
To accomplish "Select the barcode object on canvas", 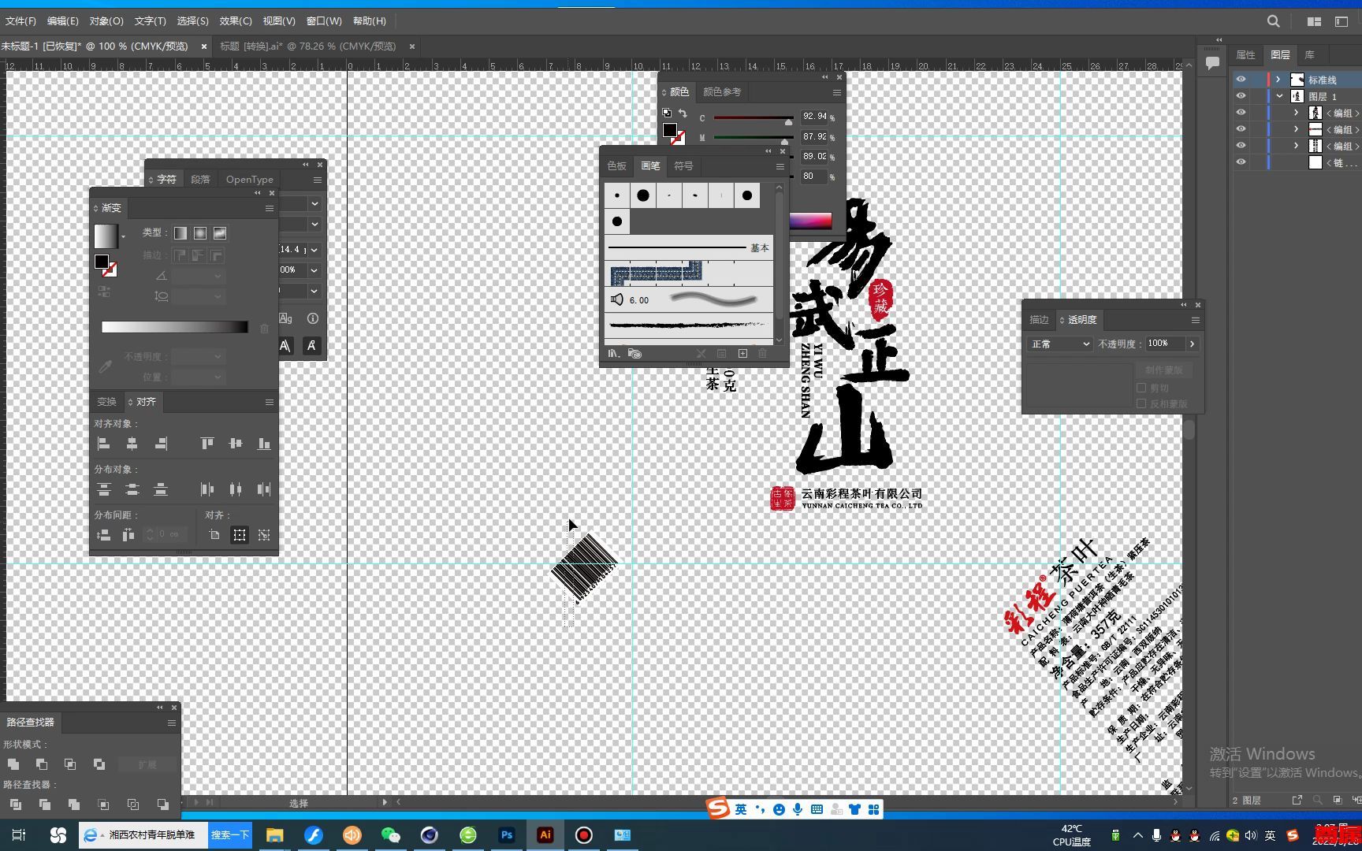I will (583, 567).
